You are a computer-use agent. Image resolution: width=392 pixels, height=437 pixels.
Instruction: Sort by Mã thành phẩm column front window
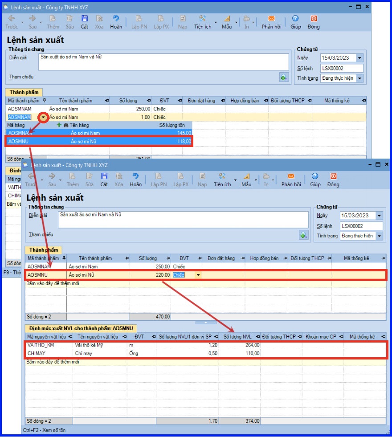pyautogui.click(x=43, y=258)
